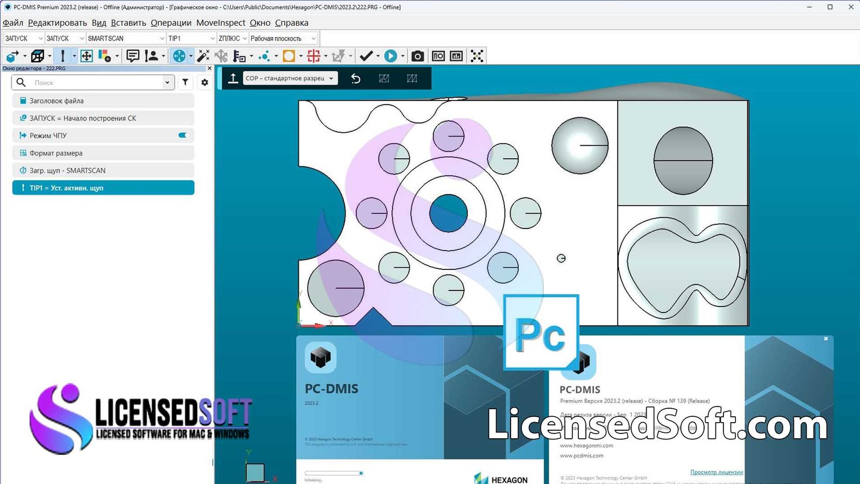Click the bar-chart report icon
Viewport: 860px width, 484px height.
(456, 56)
